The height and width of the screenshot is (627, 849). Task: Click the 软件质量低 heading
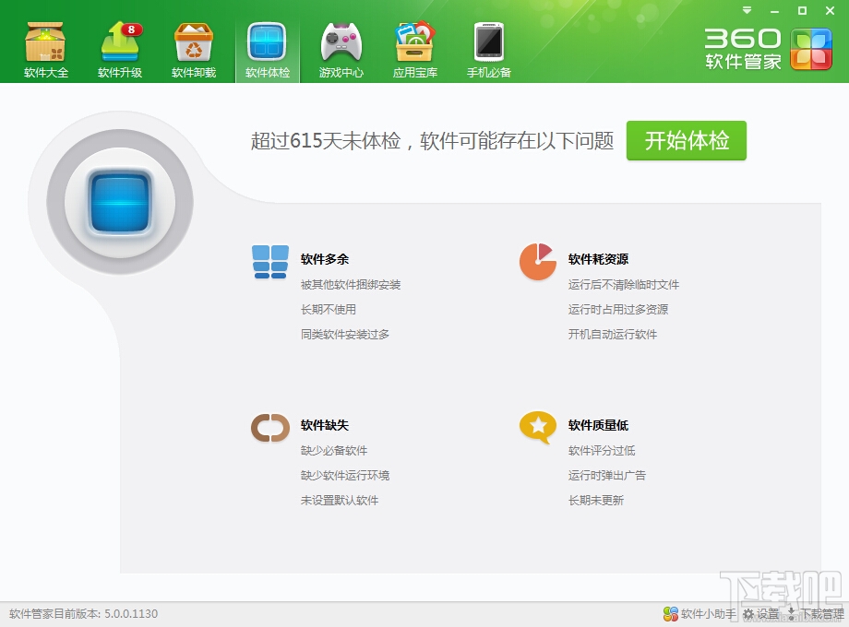(598, 425)
